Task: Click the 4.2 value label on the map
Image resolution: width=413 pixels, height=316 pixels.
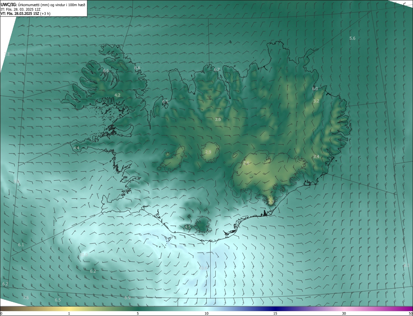Action: click(x=117, y=95)
